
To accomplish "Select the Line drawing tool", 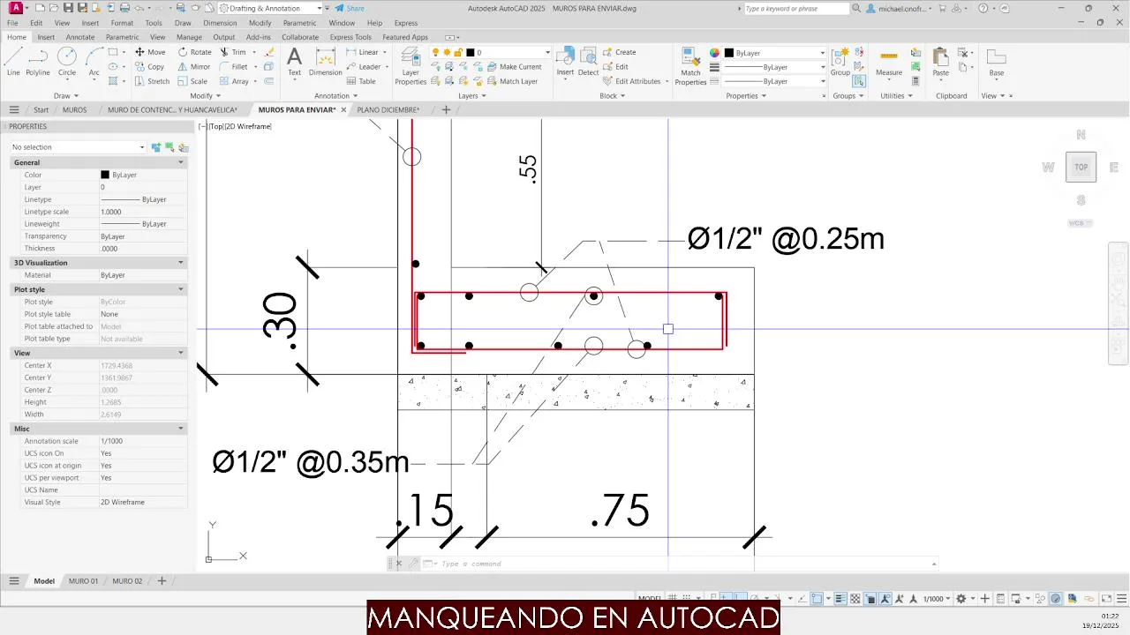I will pyautogui.click(x=13, y=62).
